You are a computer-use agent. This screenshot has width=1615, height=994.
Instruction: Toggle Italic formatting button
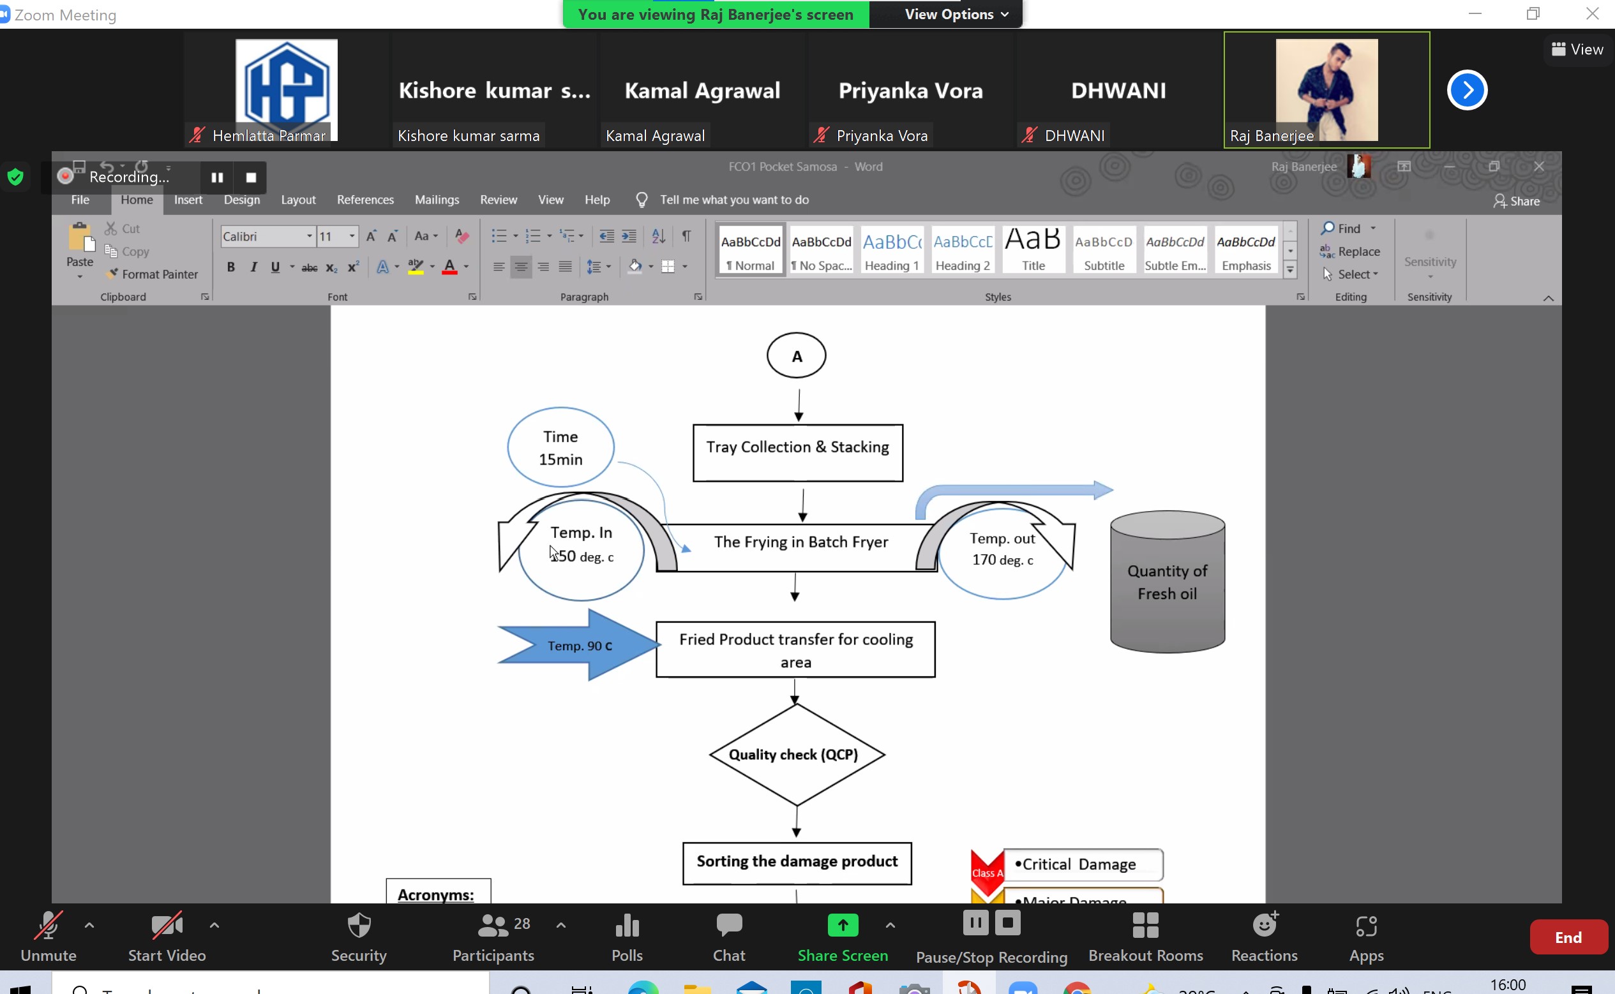tap(253, 267)
